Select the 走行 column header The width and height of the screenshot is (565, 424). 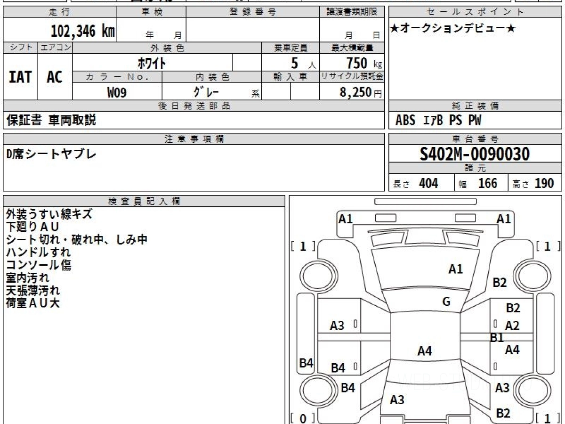60,12
